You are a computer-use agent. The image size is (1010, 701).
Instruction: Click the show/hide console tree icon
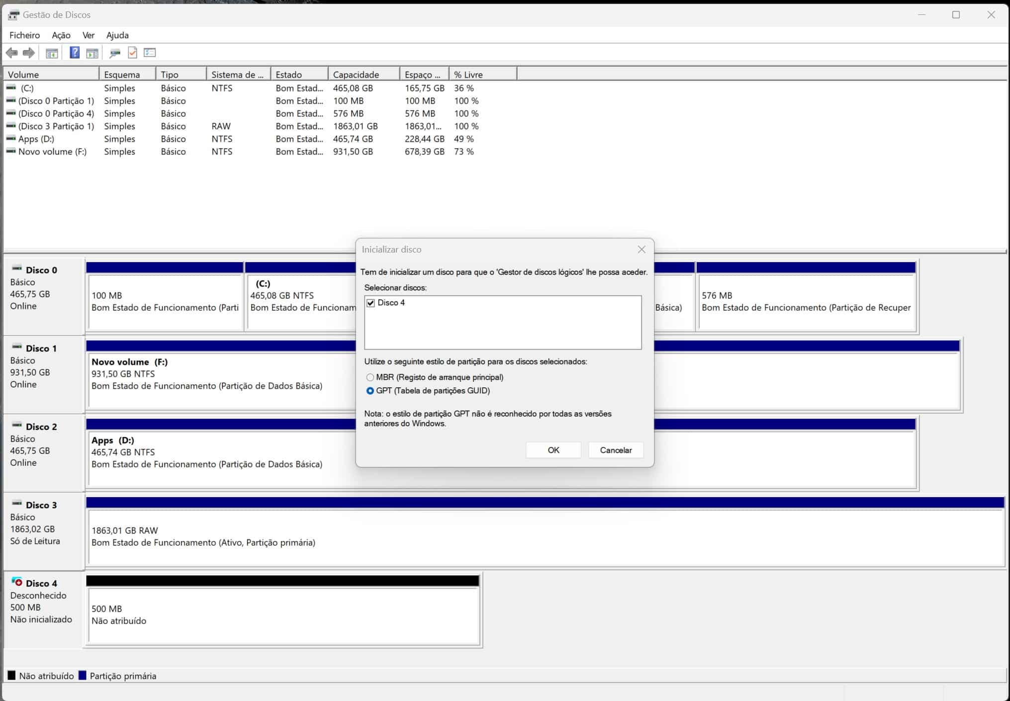tap(52, 53)
